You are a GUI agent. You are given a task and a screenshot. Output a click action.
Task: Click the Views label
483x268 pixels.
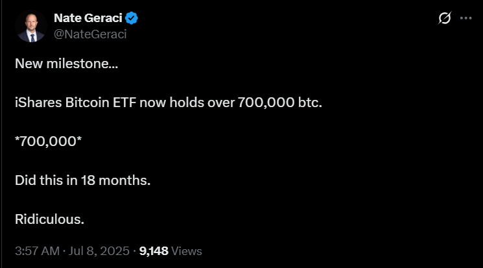point(187,251)
